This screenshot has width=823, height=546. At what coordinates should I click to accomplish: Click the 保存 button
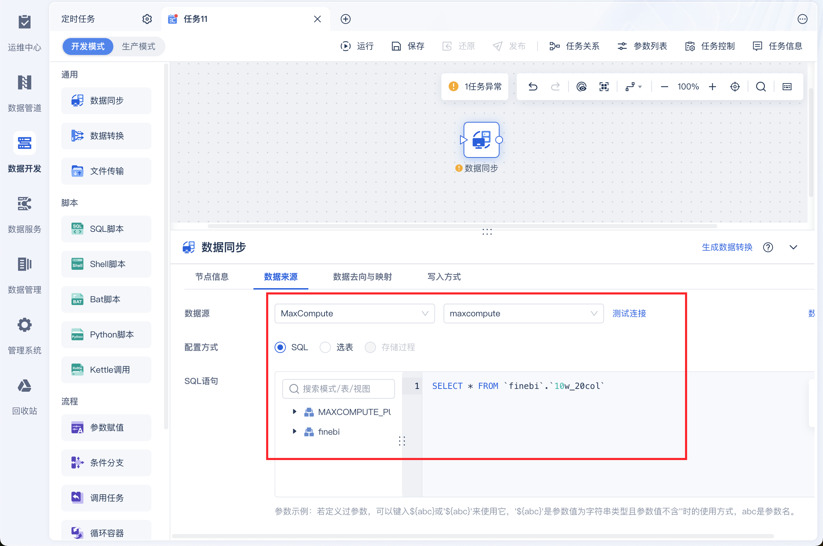point(408,46)
